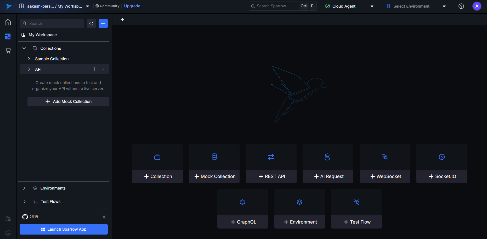Open the Test Flows section label
The height and width of the screenshot is (239, 487).
[50, 202]
